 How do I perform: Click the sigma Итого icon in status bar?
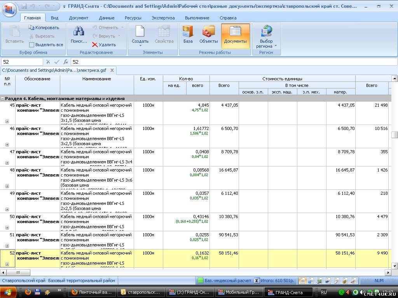click(257, 281)
